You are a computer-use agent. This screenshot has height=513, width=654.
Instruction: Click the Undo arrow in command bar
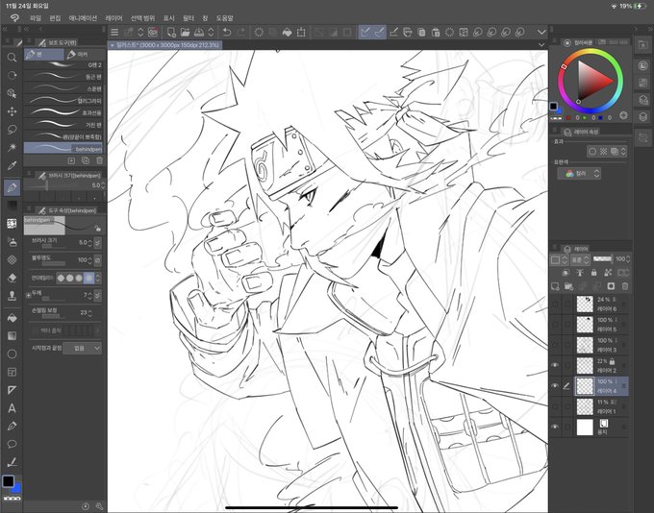(x=226, y=32)
